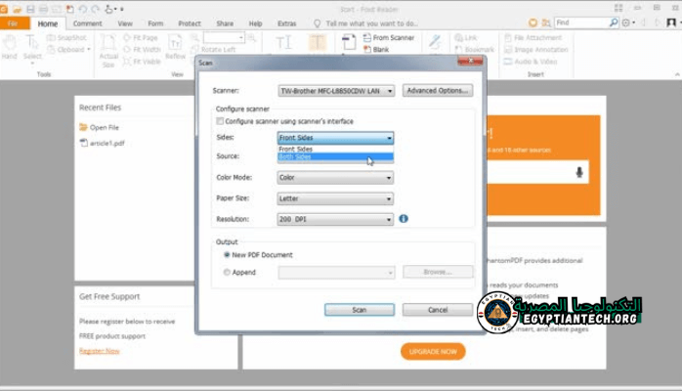Image resolution: width=682 pixels, height=391 pixels.
Task: Click the From Scanner icon
Action: 350,38
